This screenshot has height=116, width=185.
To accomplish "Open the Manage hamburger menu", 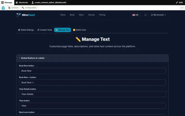I will pyautogui.click(x=7, y=2).
